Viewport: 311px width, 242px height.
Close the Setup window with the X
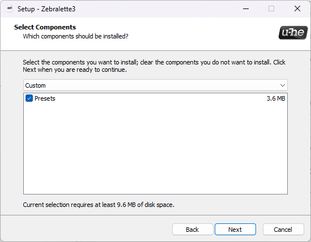coord(297,8)
